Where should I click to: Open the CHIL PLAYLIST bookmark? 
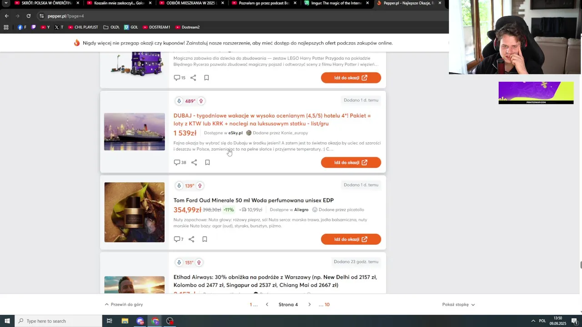tap(83, 27)
